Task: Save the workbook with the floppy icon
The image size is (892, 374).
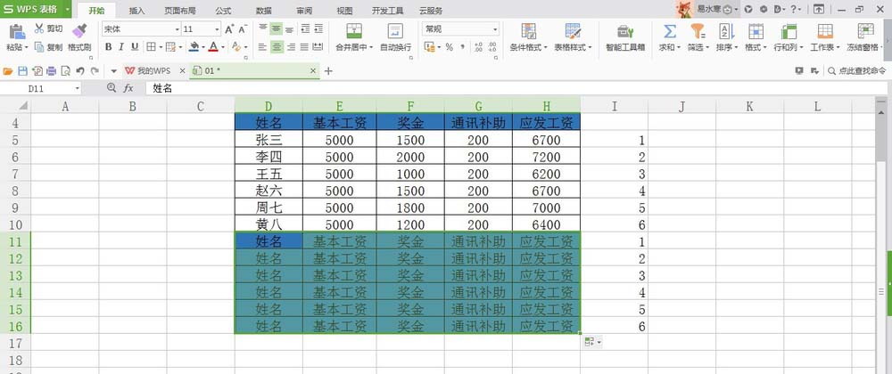Action: tap(23, 71)
